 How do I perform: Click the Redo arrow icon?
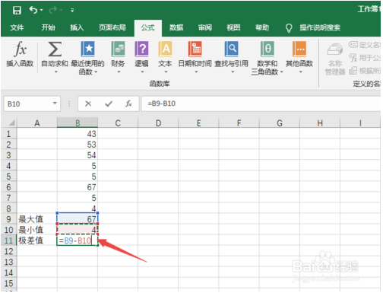coord(53,10)
